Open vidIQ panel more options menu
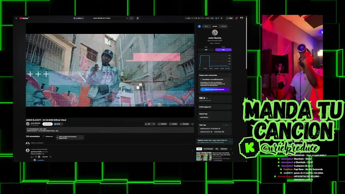This screenshot has width=345, height=194. 230,26
